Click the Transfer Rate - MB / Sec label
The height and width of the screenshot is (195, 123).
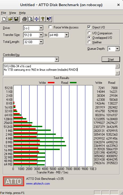click(x=52, y=172)
